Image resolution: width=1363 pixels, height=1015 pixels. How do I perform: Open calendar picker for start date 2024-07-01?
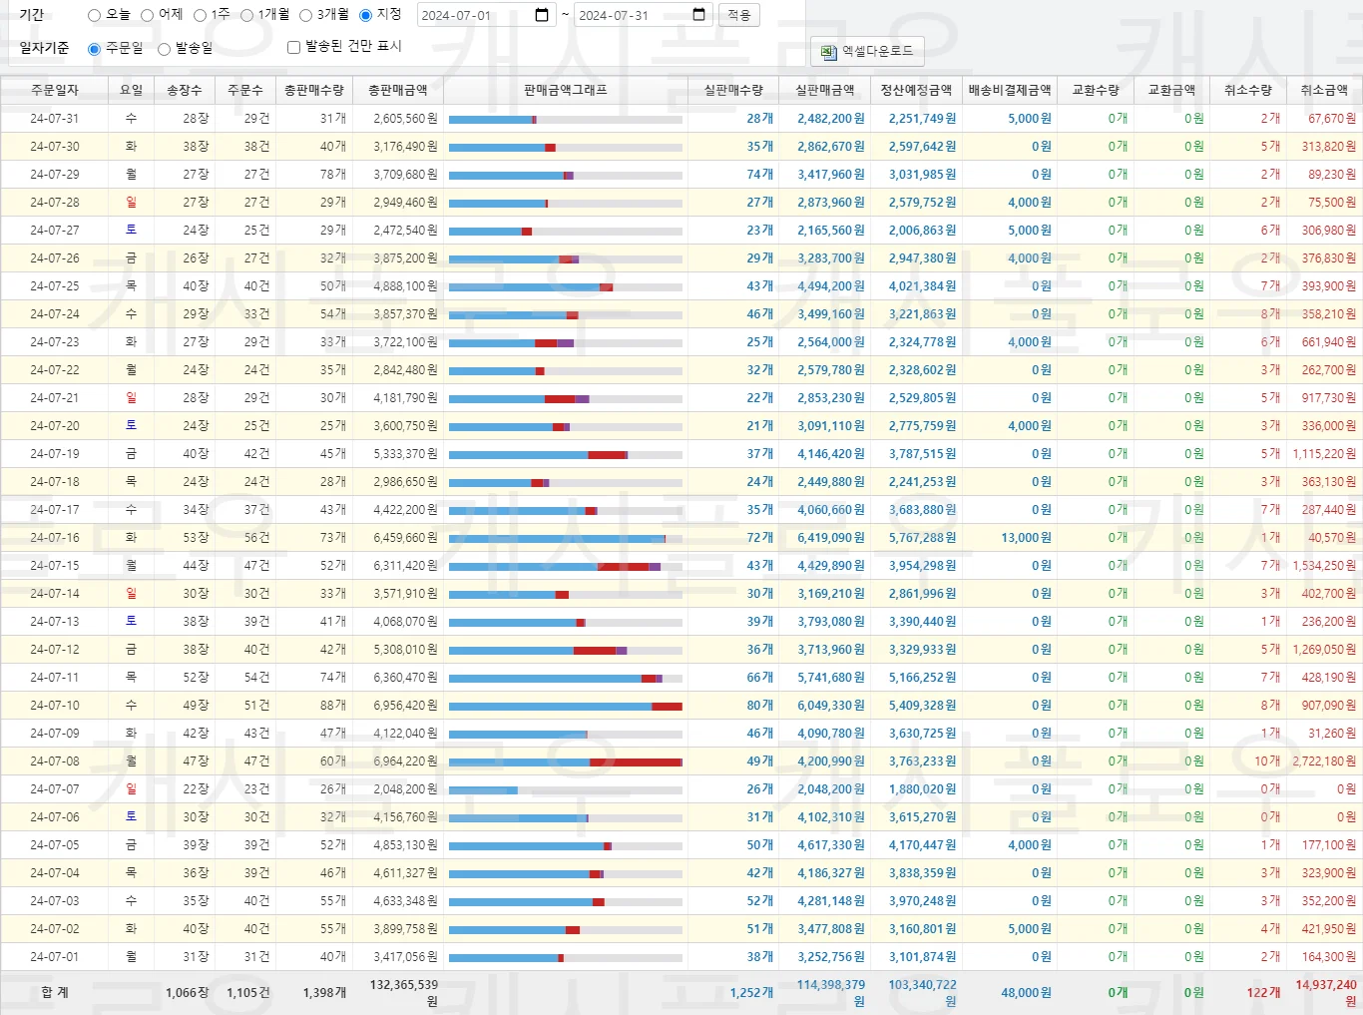click(x=542, y=15)
